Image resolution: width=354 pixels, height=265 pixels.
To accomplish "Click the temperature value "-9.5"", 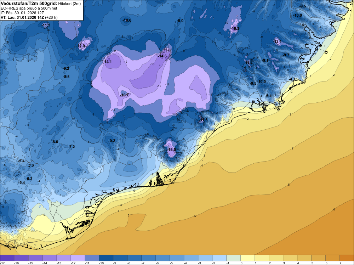I will pos(303,6).
